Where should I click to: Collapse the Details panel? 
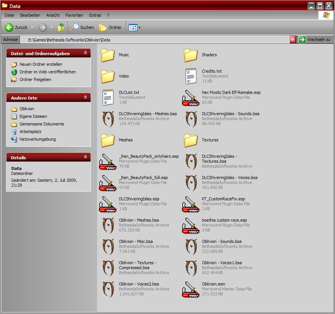85,157
